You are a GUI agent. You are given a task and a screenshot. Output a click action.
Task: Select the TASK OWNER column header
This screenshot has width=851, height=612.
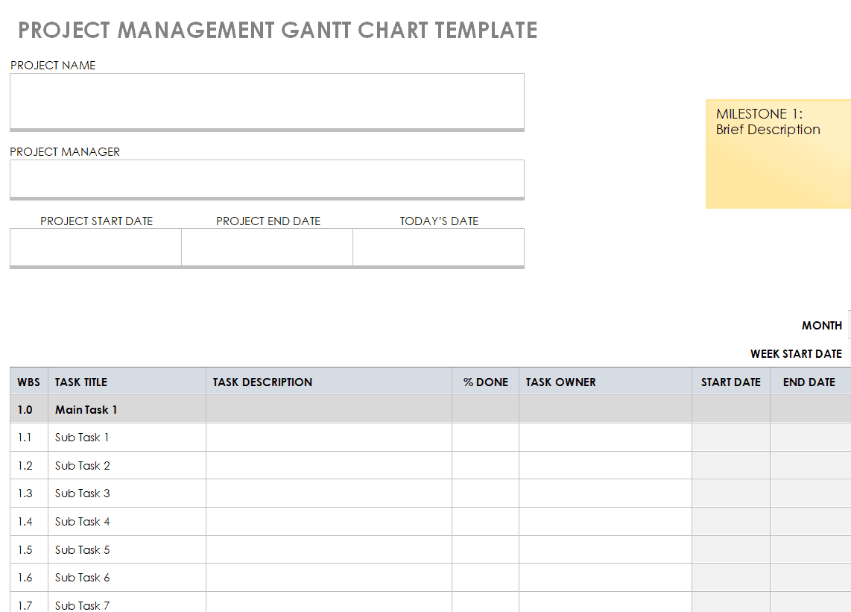605,382
